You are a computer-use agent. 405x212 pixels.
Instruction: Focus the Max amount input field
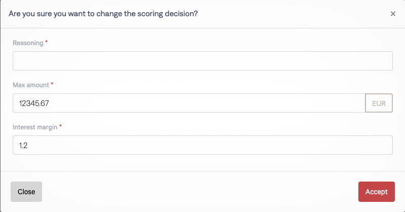click(189, 103)
